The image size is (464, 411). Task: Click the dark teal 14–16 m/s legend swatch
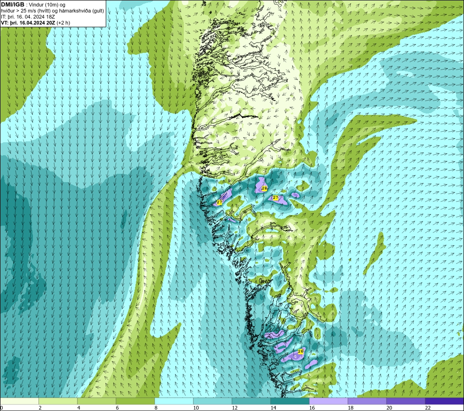pos(290,401)
